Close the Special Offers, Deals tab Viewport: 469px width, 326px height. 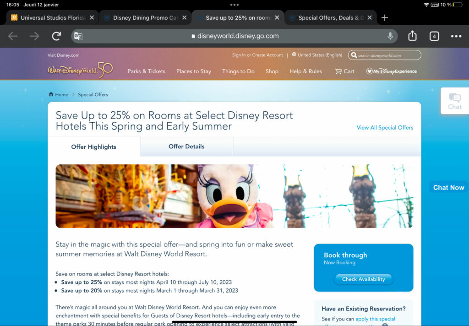click(x=370, y=18)
